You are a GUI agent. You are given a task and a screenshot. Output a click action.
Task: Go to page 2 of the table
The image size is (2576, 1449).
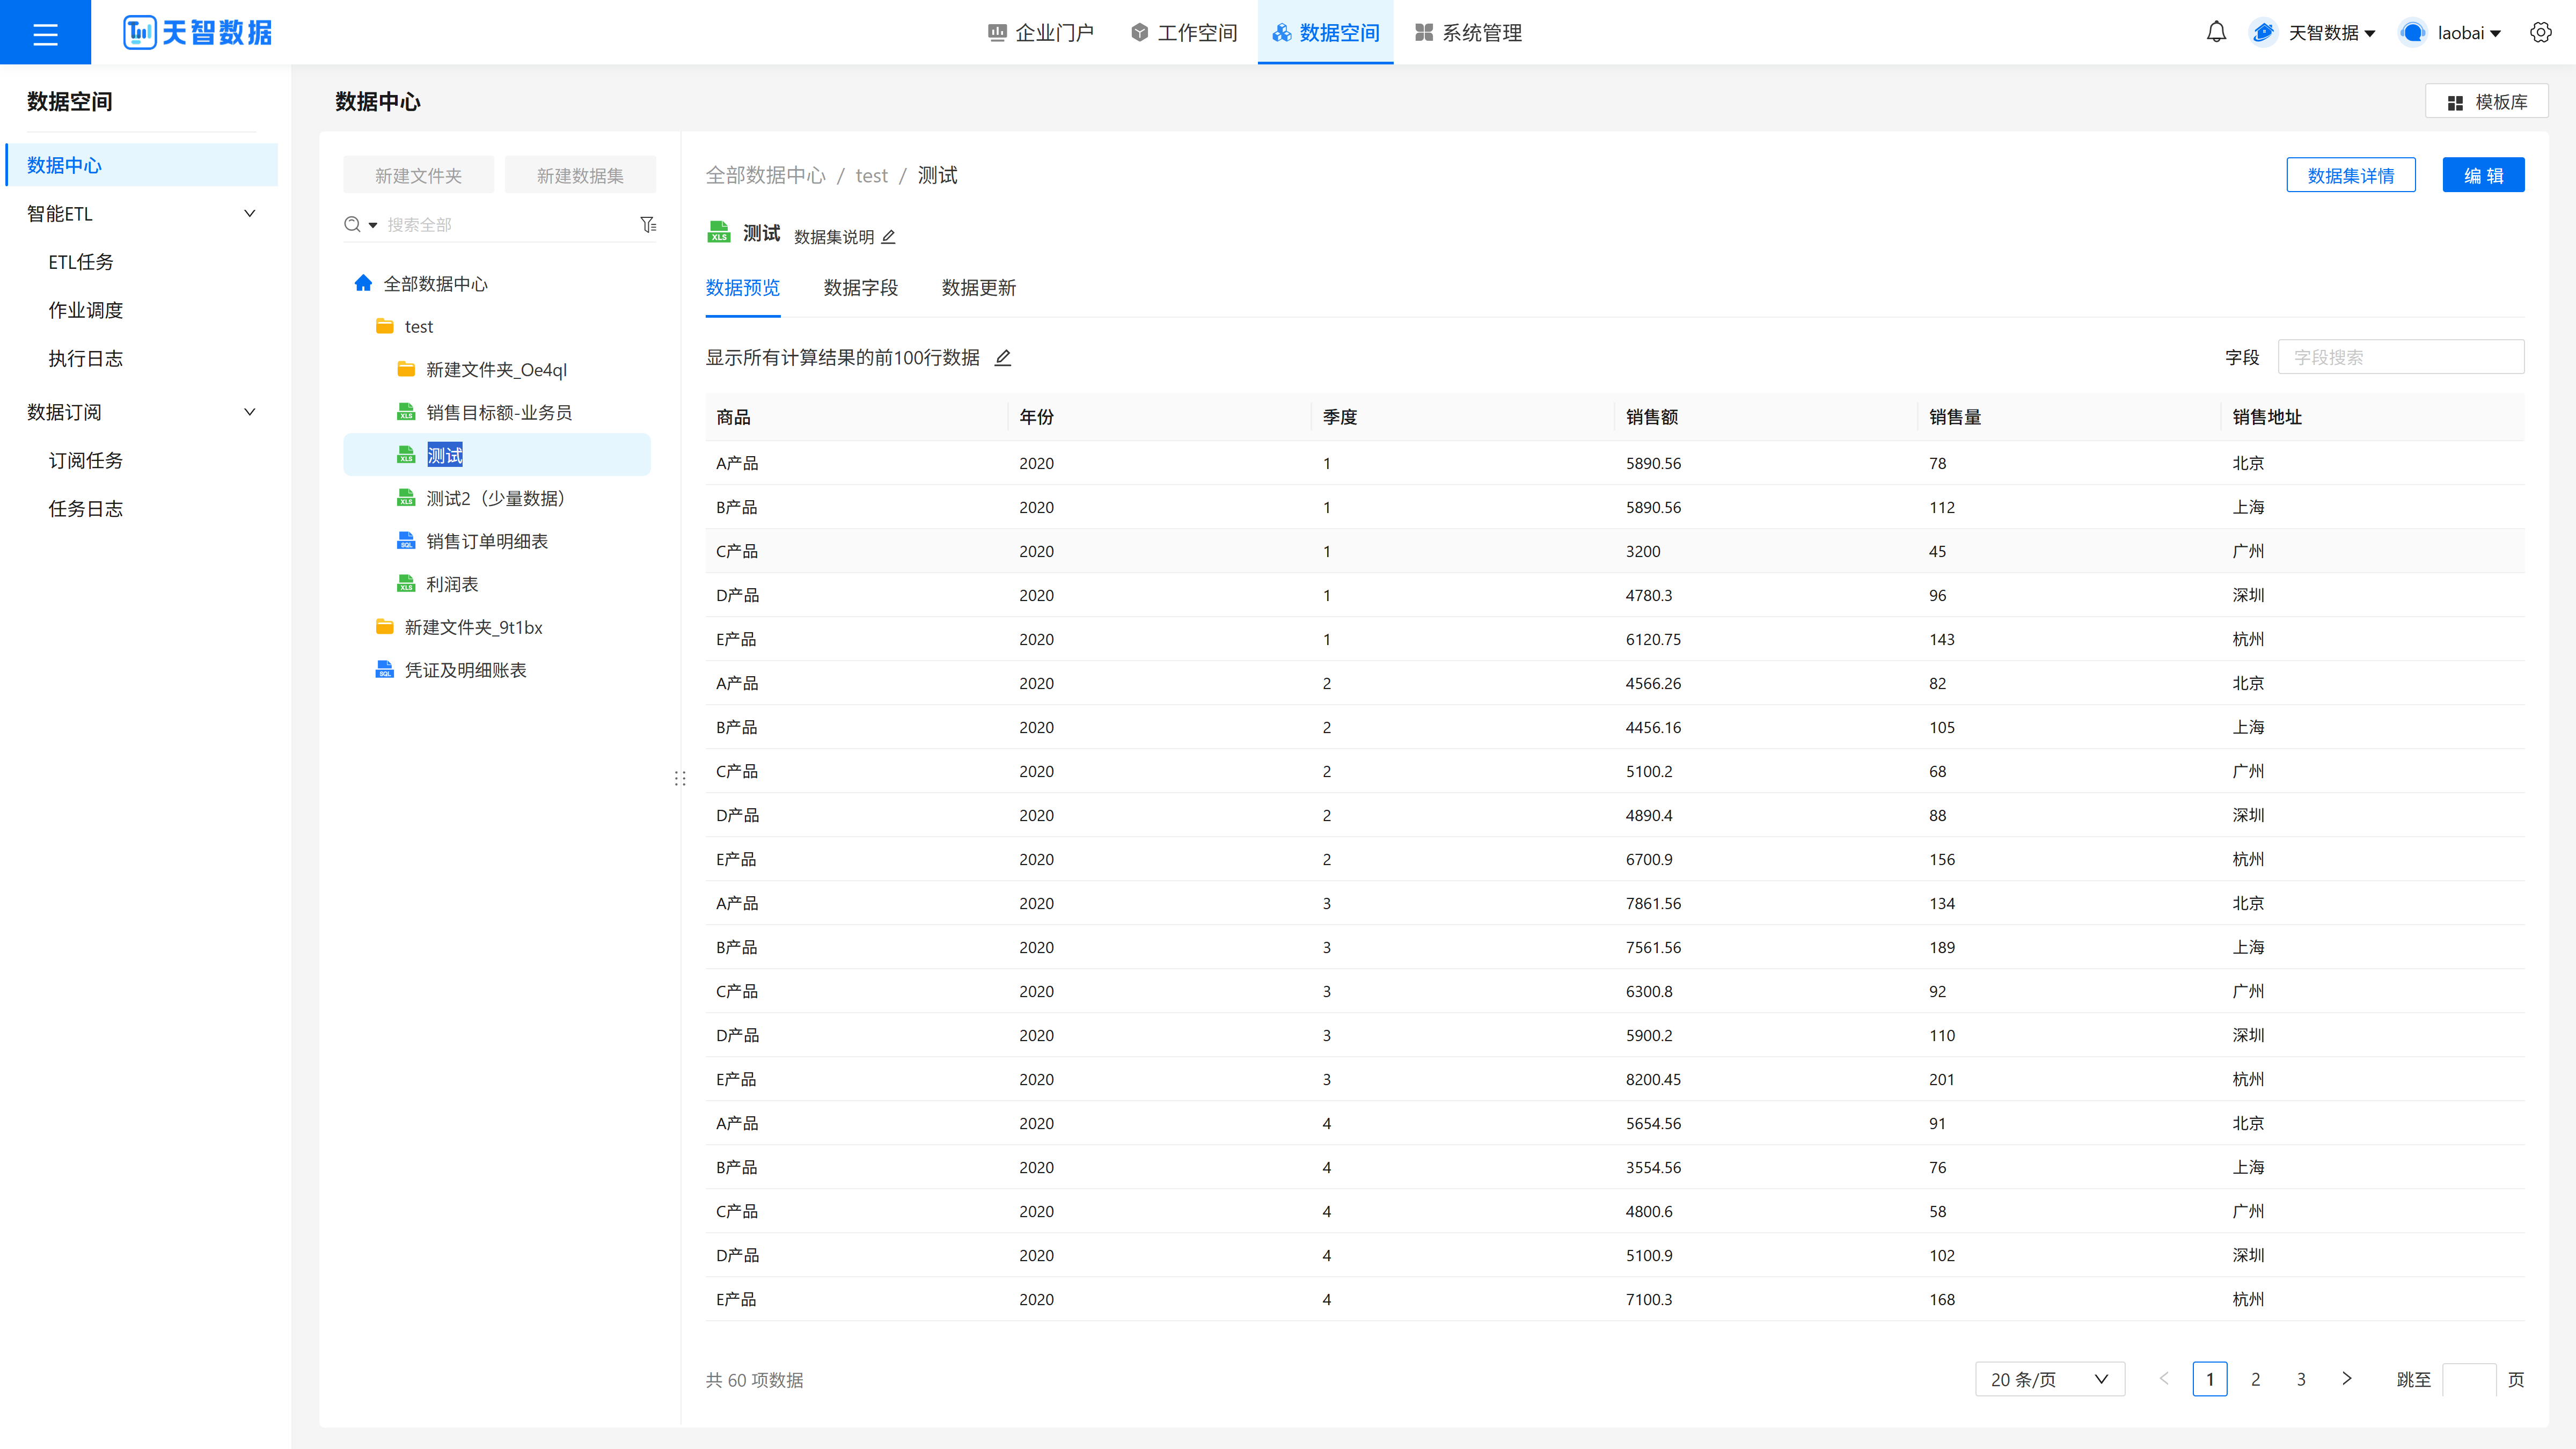click(2255, 1379)
